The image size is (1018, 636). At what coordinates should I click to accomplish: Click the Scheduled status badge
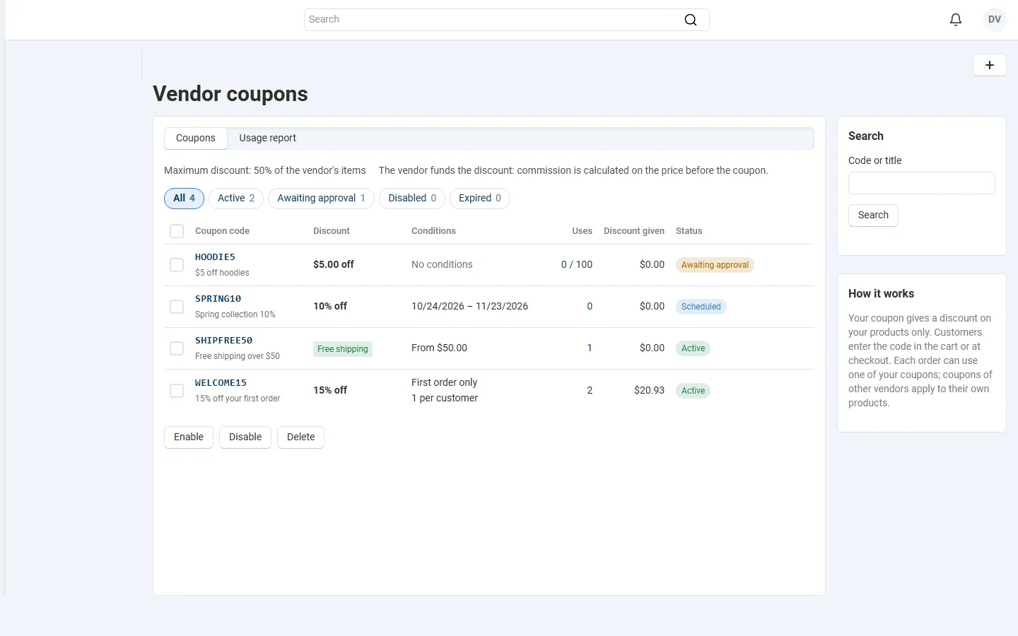point(701,307)
